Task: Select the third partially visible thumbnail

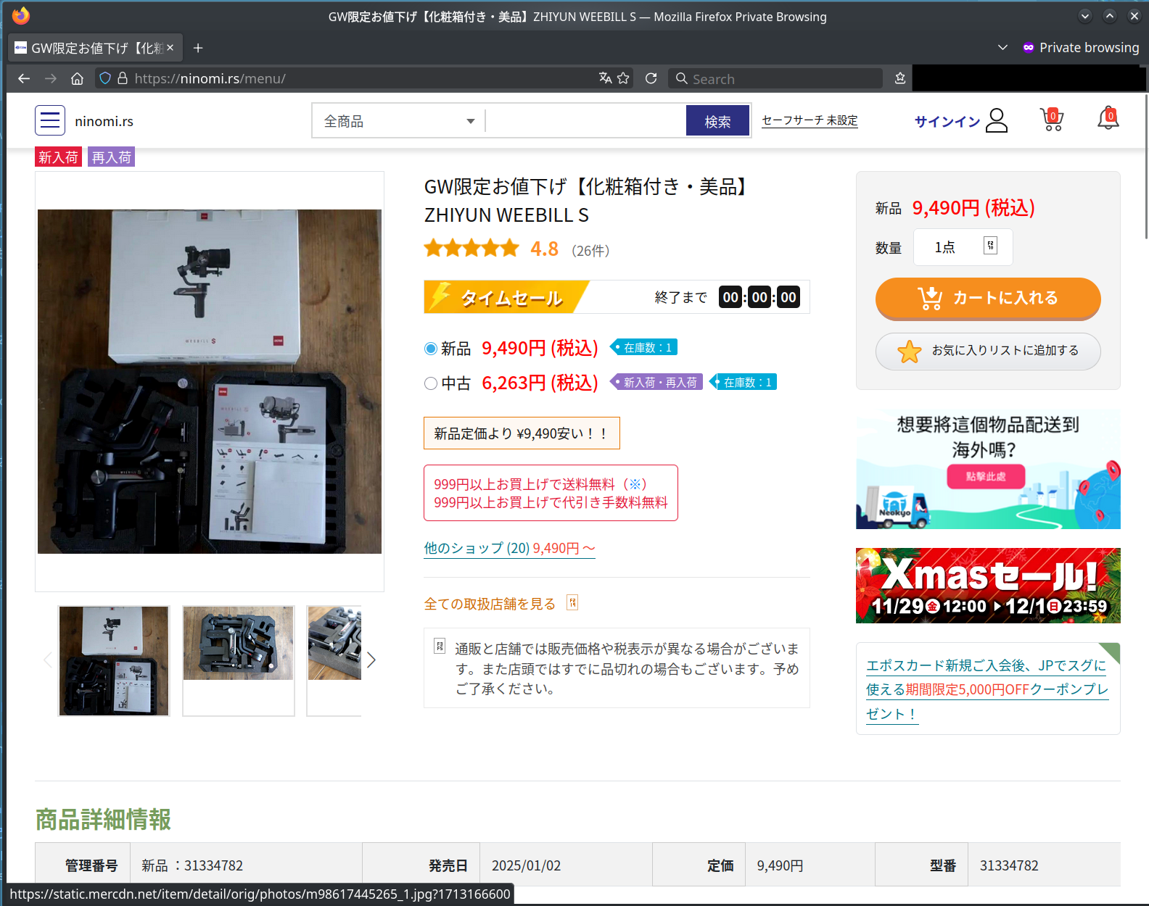Action: [334, 660]
